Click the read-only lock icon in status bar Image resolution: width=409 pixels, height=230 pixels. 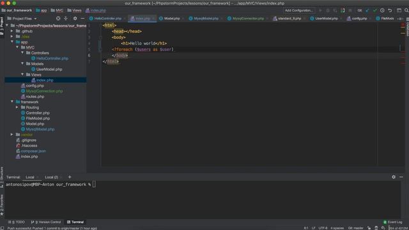[369, 228]
